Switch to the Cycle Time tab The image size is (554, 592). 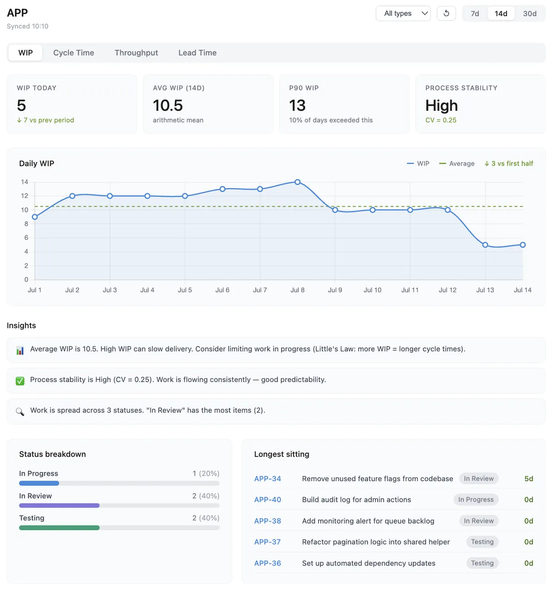click(x=73, y=53)
